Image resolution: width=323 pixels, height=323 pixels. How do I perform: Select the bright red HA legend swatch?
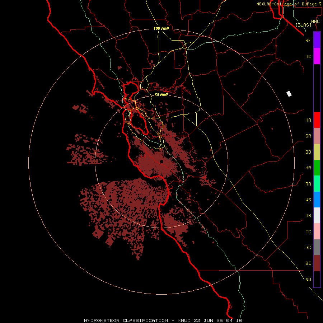click(317, 120)
